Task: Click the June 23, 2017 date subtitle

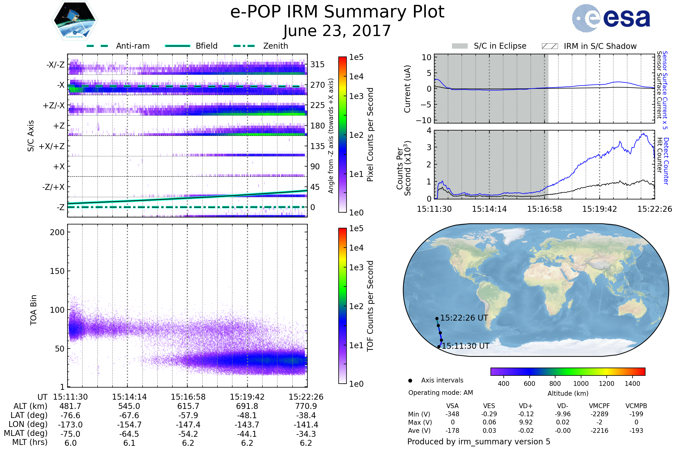Action: point(337,31)
